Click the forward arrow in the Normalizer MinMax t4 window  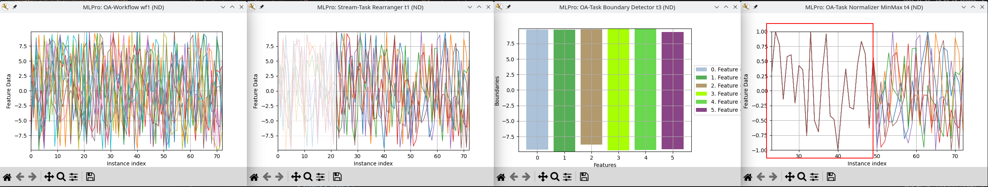tap(774, 177)
